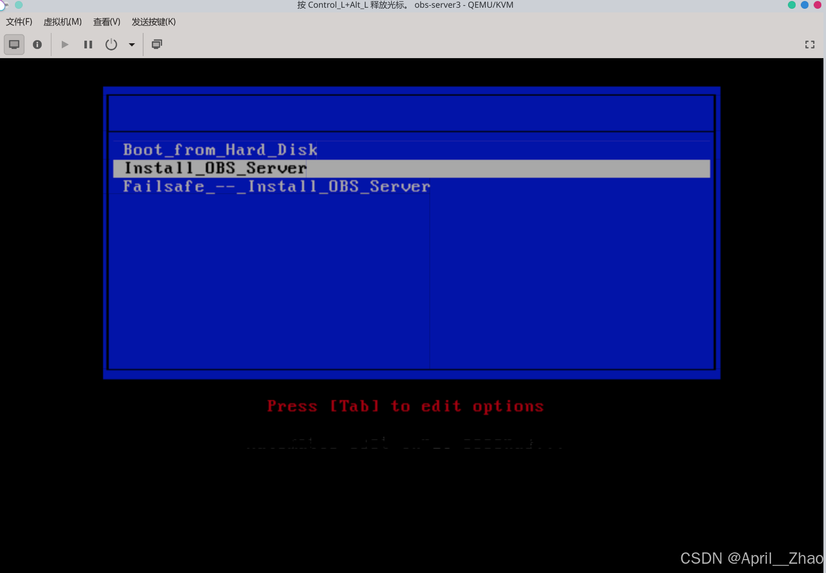Open the 查看(V) menu
The image size is (826, 573).
tap(107, 22)
